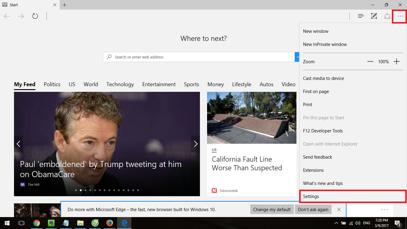Show the previous featured story
The height and width of the screenshot is (229, 407).
tap(18, 144)
